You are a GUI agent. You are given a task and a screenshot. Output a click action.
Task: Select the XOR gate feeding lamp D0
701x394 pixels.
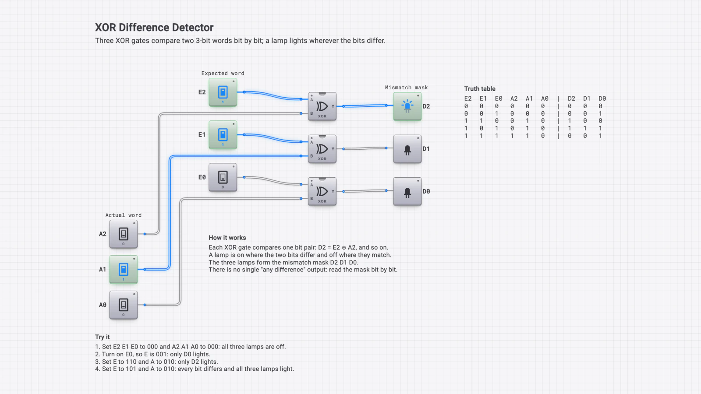click(x=322, y=191)
